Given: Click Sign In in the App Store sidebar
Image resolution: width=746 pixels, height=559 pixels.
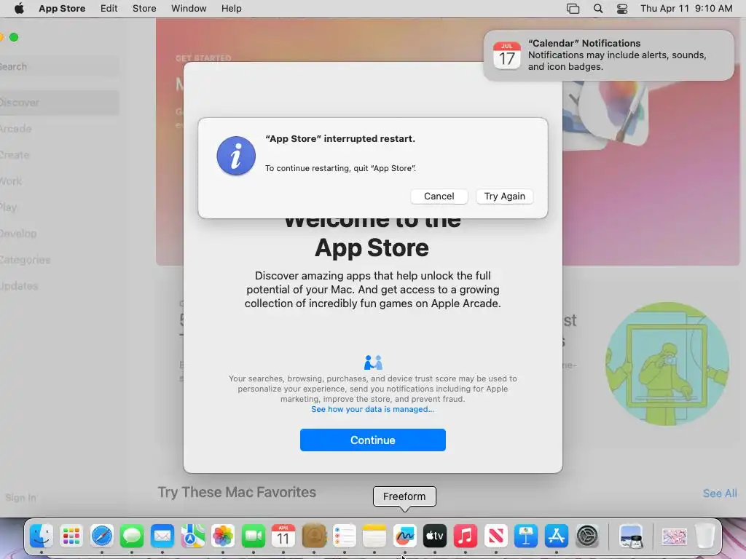Looking at the screenshot, I should [x=20, y=498].
